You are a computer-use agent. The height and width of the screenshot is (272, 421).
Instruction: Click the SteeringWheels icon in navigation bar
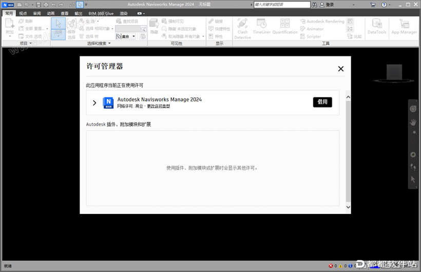(x=413, y=109)
